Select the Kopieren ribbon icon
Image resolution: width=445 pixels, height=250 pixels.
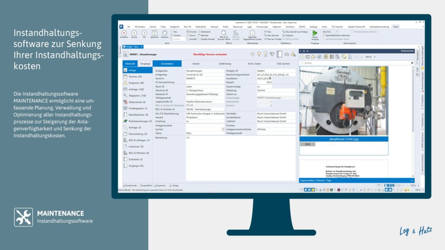165,34
